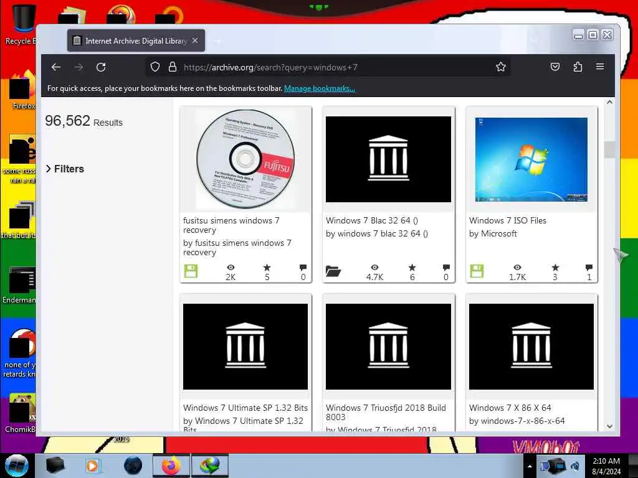Click reviews comment icon on ISO Files card
The width and height of the screenshot is (638, 478).
coord(589,268)
